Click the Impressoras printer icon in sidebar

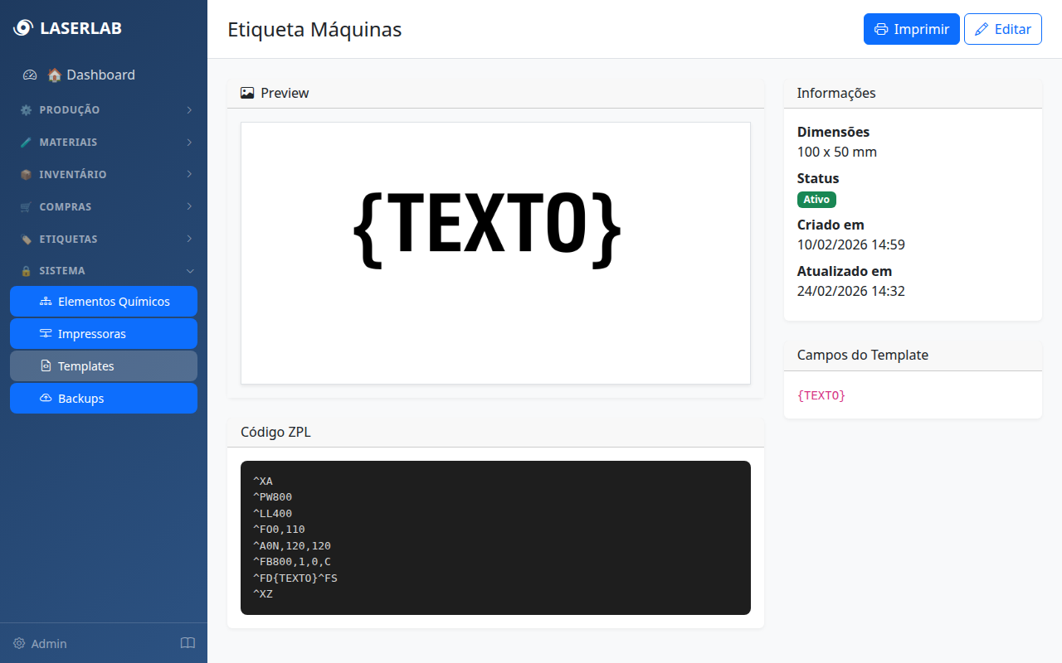tap(46, 334)
